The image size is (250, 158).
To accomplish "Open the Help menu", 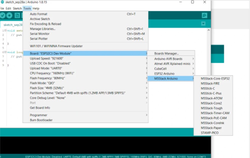I will (x=36, y=8).
